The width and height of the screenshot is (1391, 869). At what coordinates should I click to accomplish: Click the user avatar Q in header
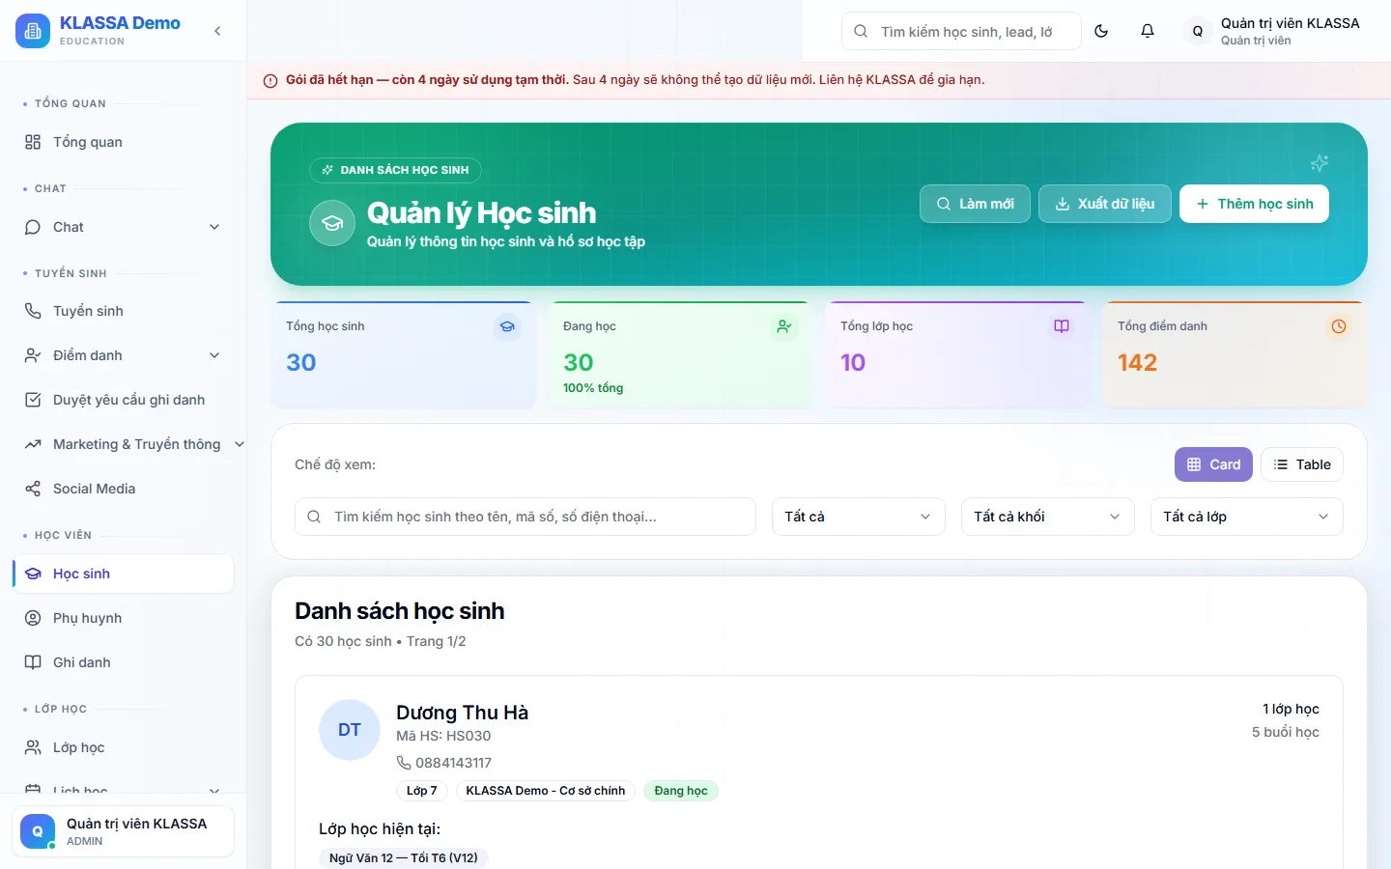[x=1198, y=31]
